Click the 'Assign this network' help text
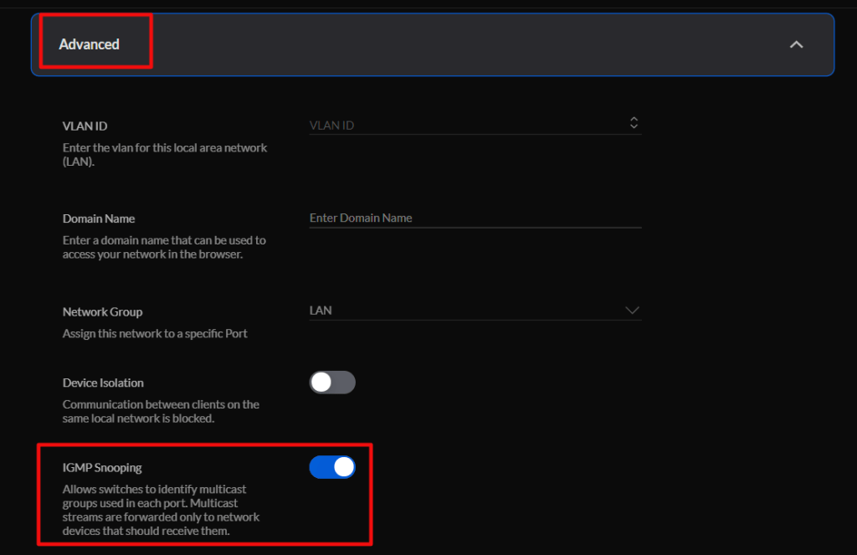This screenshot has height=555, width=857. (x=155, y=333)
